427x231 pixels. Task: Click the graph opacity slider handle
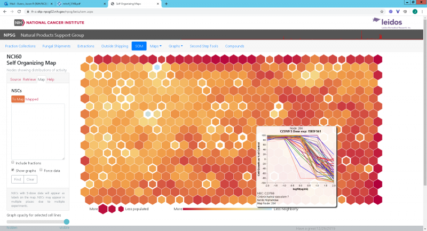[67, 221]
